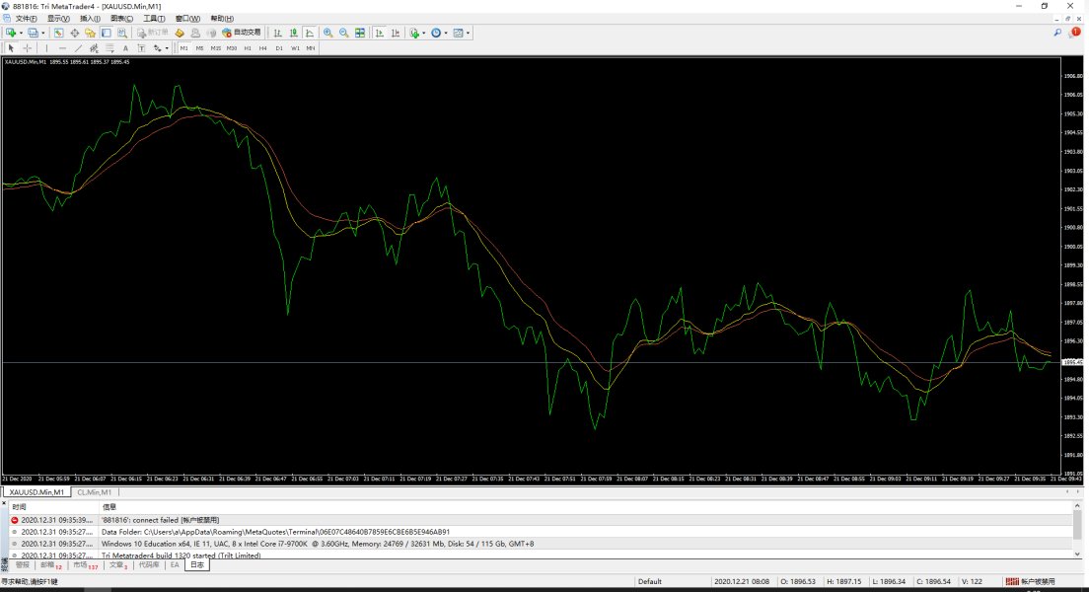The image size is (1089, 592).
Task: Click the zoom out magnifier icon
Action: [343, 33]
